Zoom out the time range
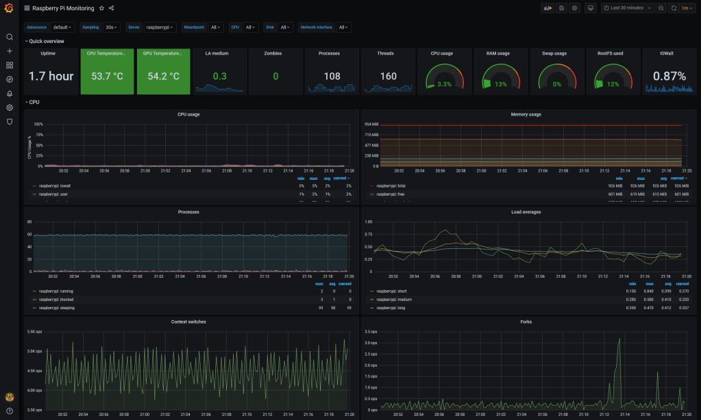The width and height of the screenshot is (701, 420). [661, 8]
